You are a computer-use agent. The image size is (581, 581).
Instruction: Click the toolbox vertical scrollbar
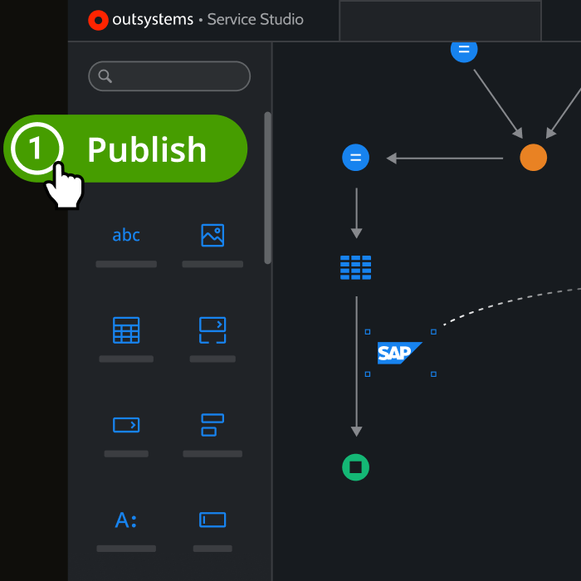(x=267, y=188)
